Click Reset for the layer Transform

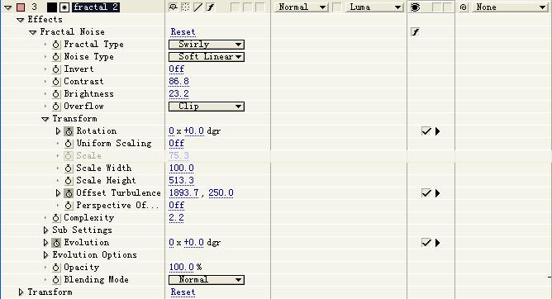tap(183, 292)
